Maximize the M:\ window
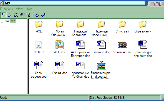 point(157,4)
